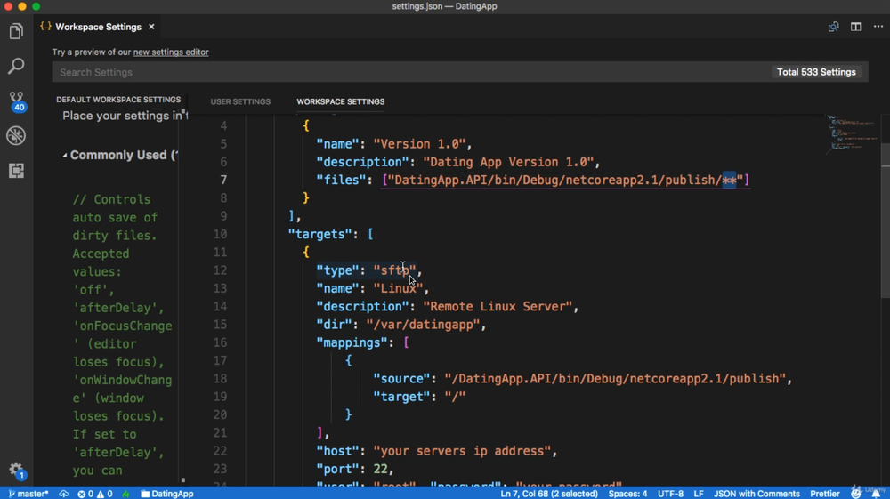This screenshot has height=499, width=890.
Task: Open the Manage gear menu
Action: coord(16,470)
